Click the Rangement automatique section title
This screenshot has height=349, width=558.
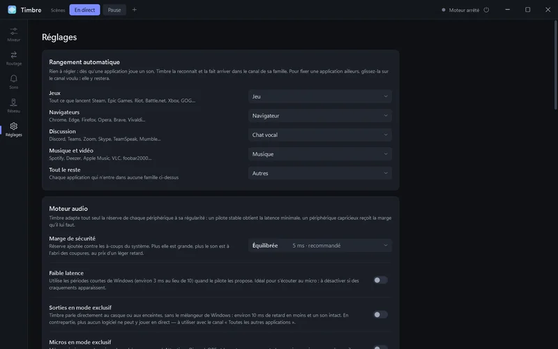(84, 62)
